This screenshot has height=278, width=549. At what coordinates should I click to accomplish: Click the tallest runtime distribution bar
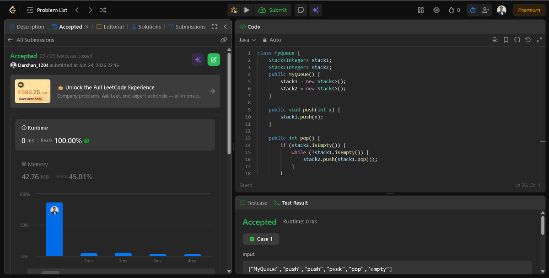pyautogui.click(x=54, y=229)
